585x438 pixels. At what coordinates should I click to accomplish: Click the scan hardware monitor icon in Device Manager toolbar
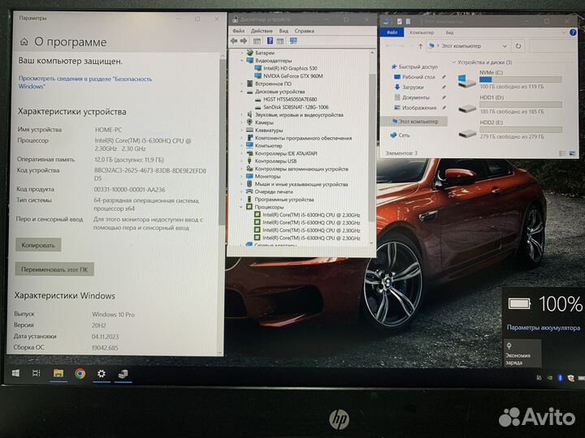(293, 41)
